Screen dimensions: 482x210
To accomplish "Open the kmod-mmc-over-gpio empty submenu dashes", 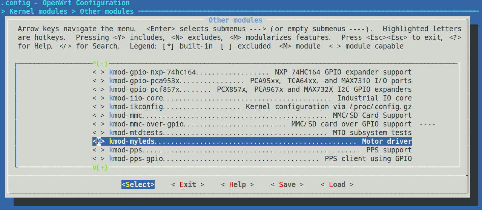I will (427, 124).
